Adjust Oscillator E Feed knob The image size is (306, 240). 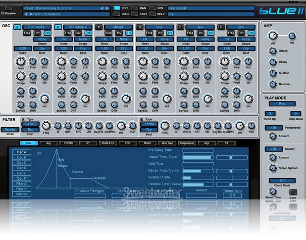[x=196, y=76]
